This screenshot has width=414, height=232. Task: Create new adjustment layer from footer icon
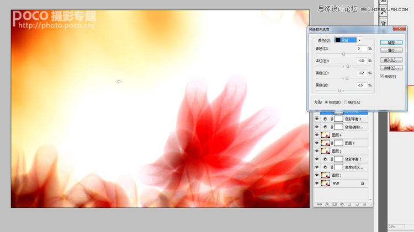(341, 204)
